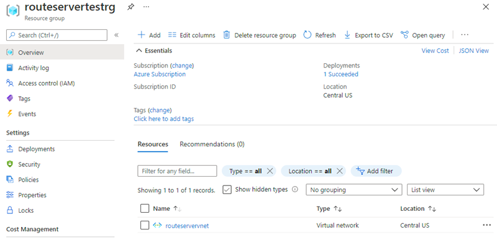Open the Location == all filter pill

pyautogui.click(x=310, y=171)
